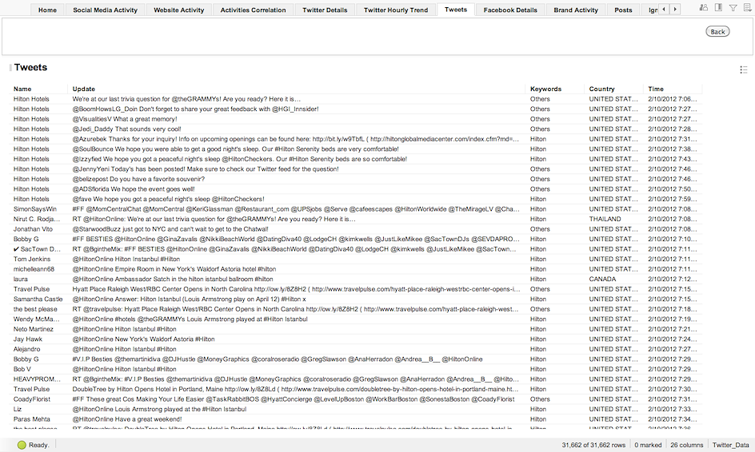Click the THAILAND country cell
The width and height of the screenshot is (755, 452).
tap(605, 219)
